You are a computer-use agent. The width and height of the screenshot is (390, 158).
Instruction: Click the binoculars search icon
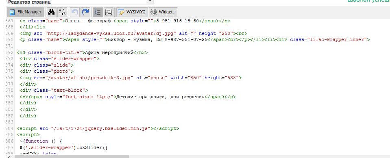(x=51, y=12)
